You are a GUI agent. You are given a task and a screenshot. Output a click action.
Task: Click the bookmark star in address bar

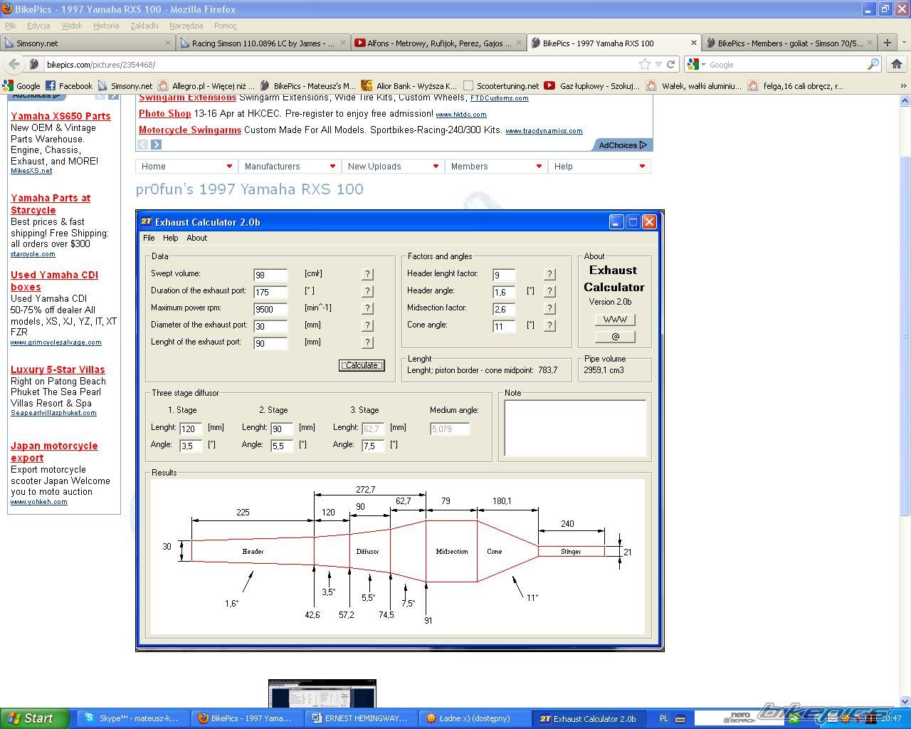point(645,64)
